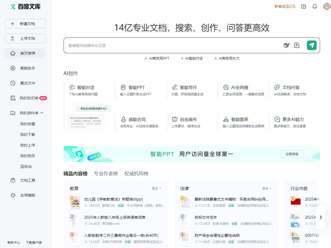Open the notification bell

point(315,6)
